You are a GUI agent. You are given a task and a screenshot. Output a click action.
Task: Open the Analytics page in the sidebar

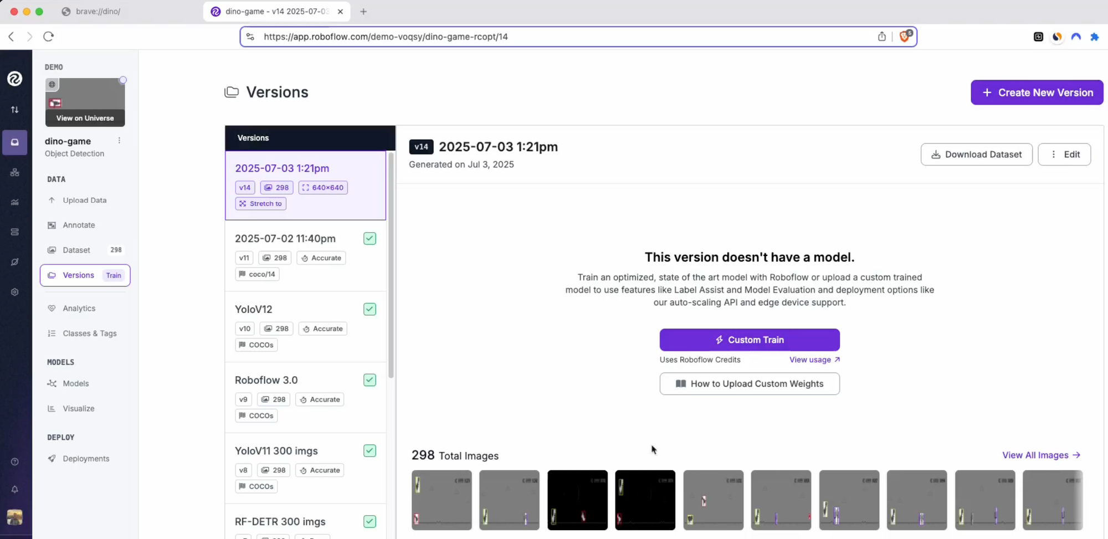tap(79, 308)
